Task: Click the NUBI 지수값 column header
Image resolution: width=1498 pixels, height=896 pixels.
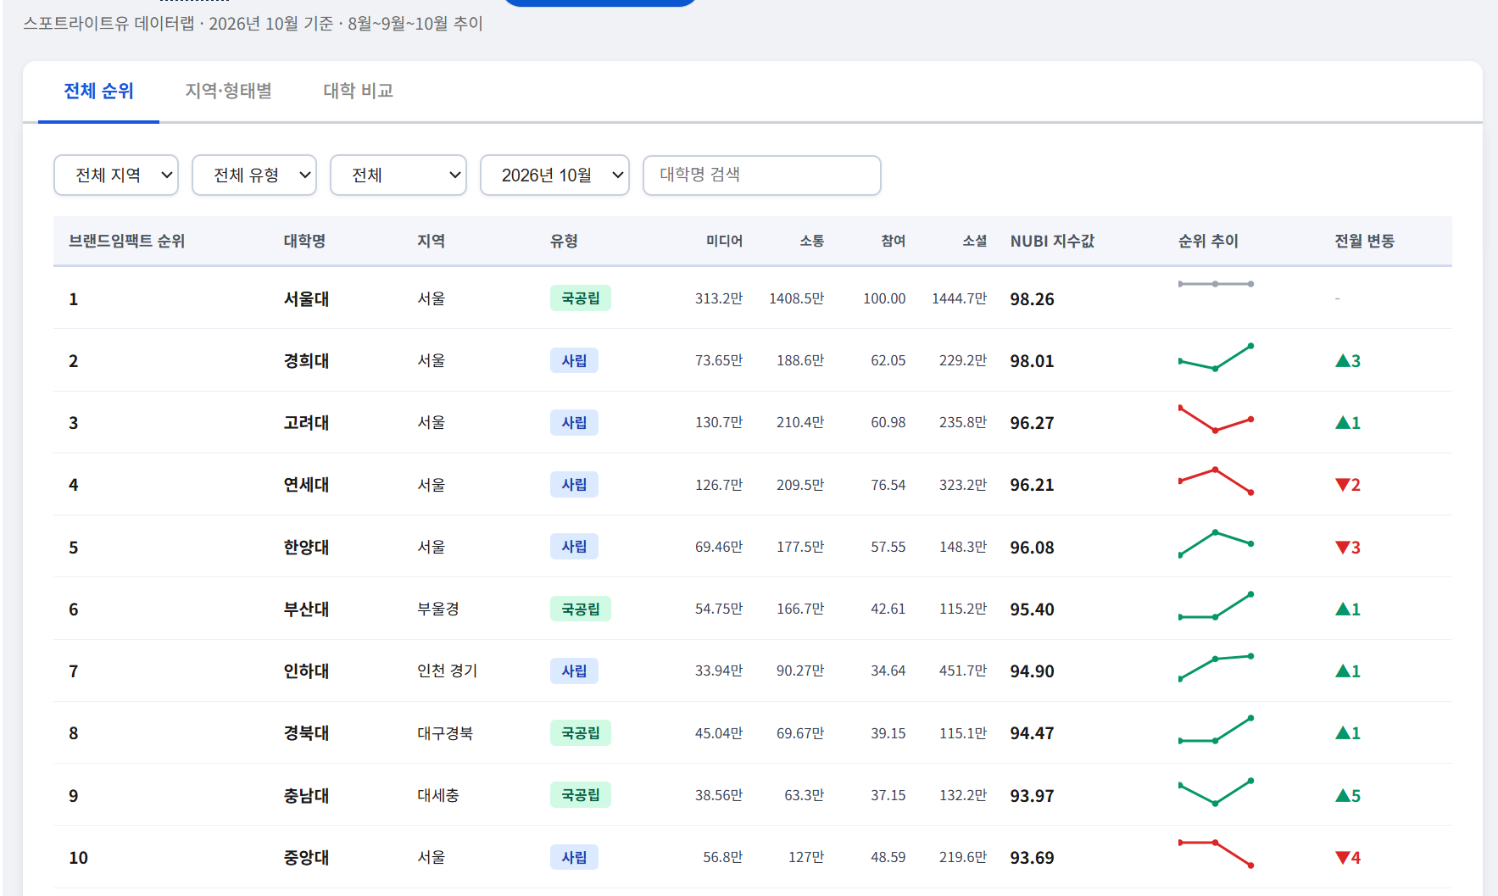Action: [1052, 242]
